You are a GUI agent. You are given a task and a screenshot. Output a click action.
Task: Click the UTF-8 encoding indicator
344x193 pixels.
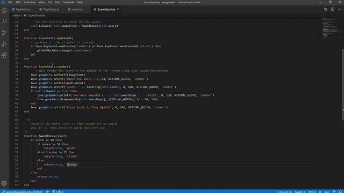tap(312, 191)
